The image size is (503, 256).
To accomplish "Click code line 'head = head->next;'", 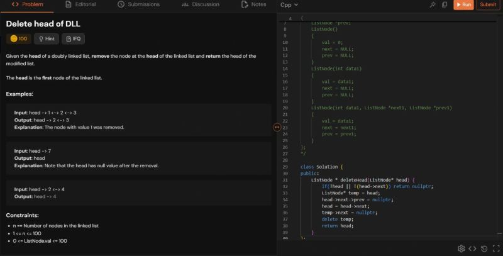I will click(345, 206).
